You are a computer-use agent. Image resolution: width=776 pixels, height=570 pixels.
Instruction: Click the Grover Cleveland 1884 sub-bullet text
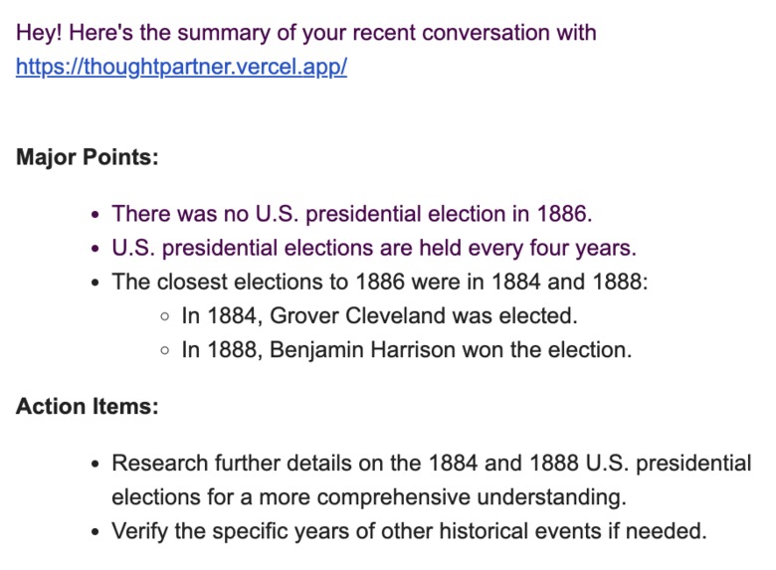pos(380,315)
